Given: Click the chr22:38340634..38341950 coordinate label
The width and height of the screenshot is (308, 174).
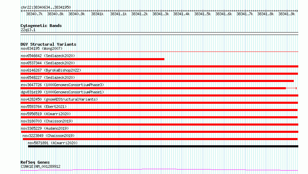Looking at the screenshot, I should pos(46,7).
